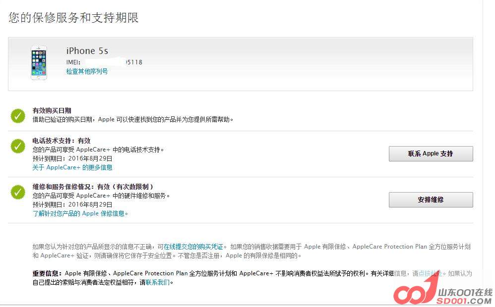The height and width of the screenshot is (307, 495).
Task: Click the paragraph starting 如果您认为针对您的产品
Action: (251, 251)
